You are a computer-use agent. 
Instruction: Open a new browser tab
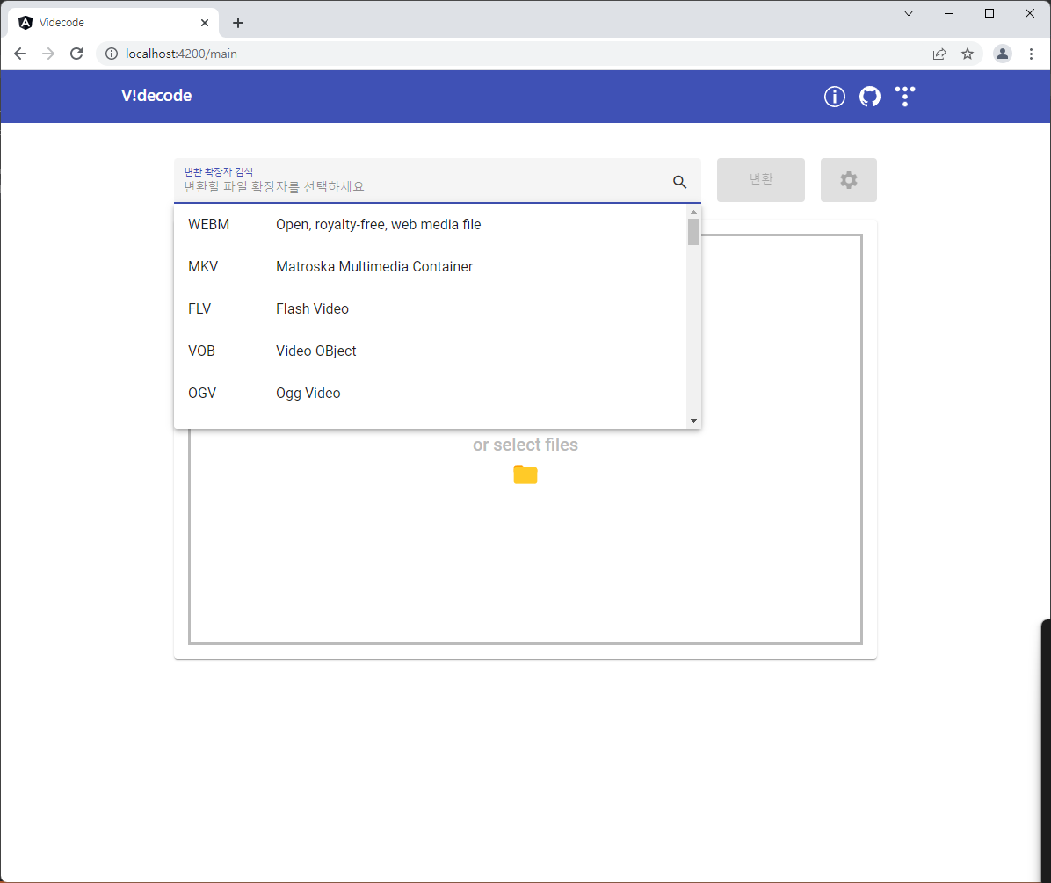click(x=238, y=23)
